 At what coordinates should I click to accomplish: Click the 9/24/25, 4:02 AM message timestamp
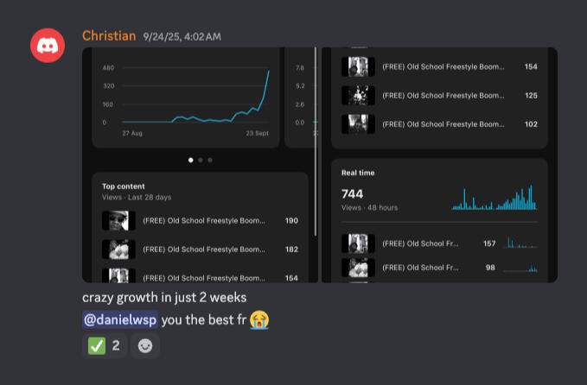(182, 36)
